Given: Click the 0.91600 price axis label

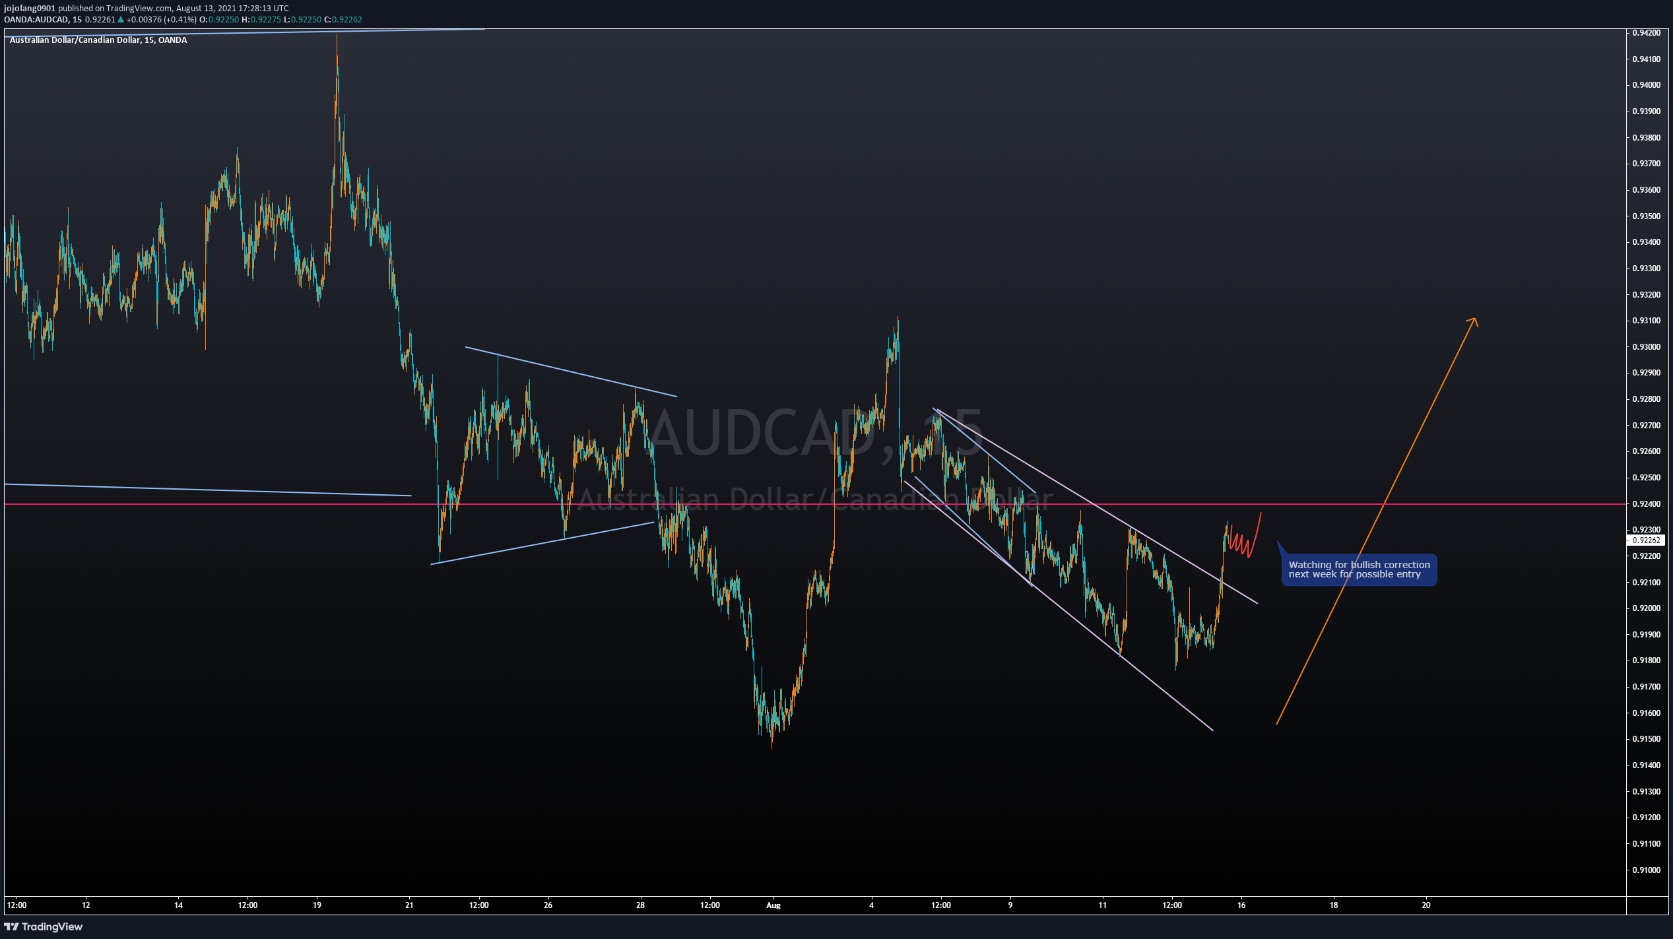Looking at the screenshot, I should pyautogui.click(x=1646, y=713).
